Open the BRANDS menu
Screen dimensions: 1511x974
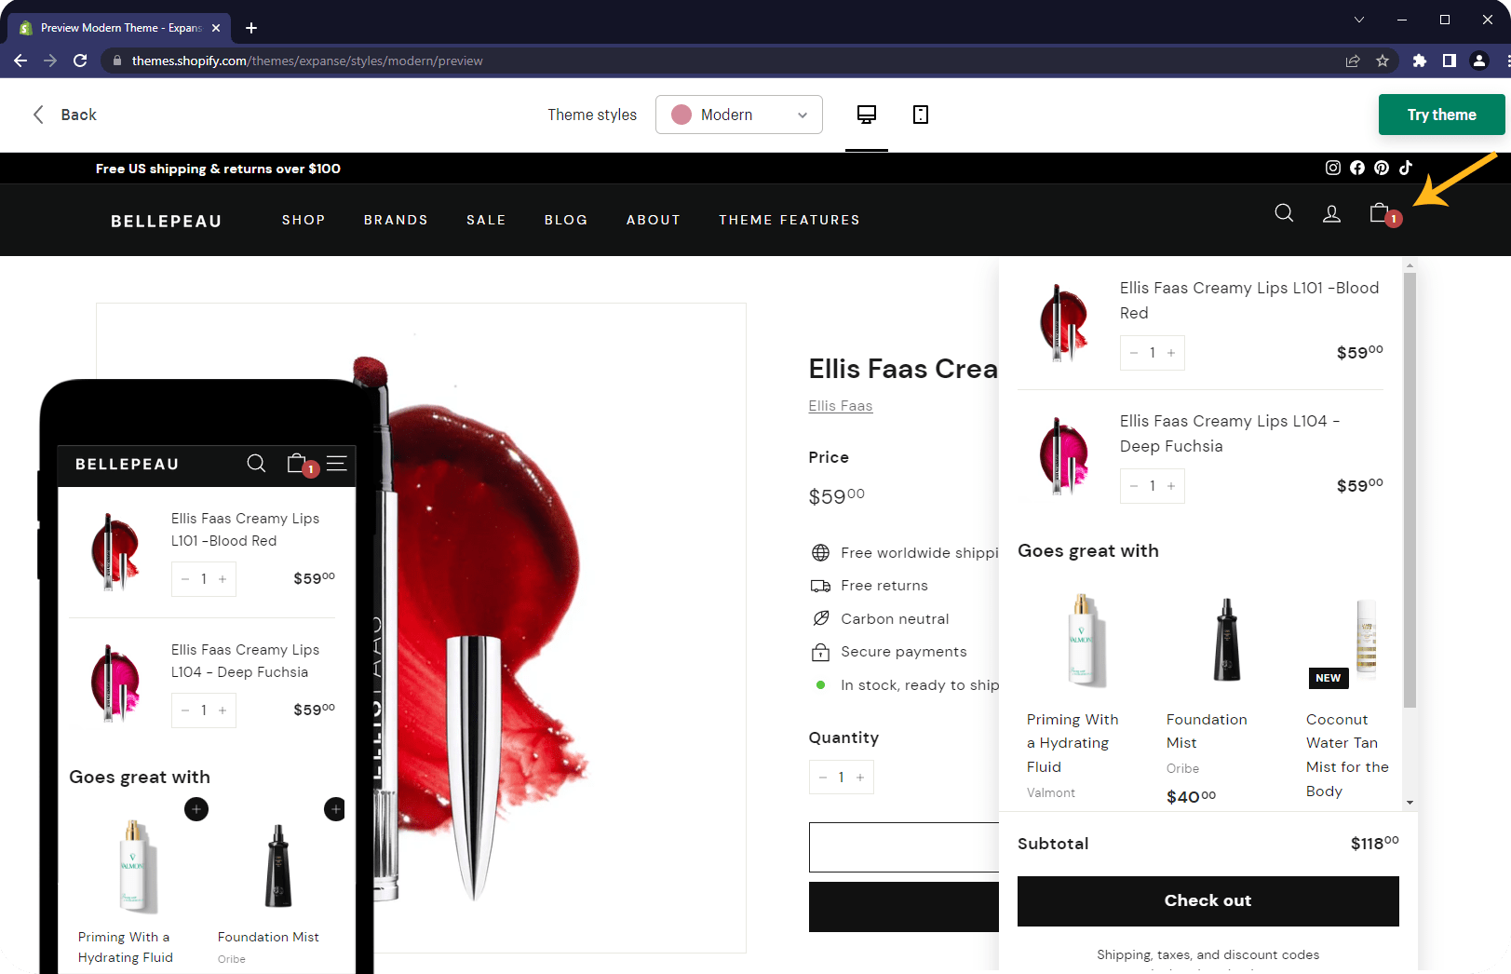coord(396,220)
